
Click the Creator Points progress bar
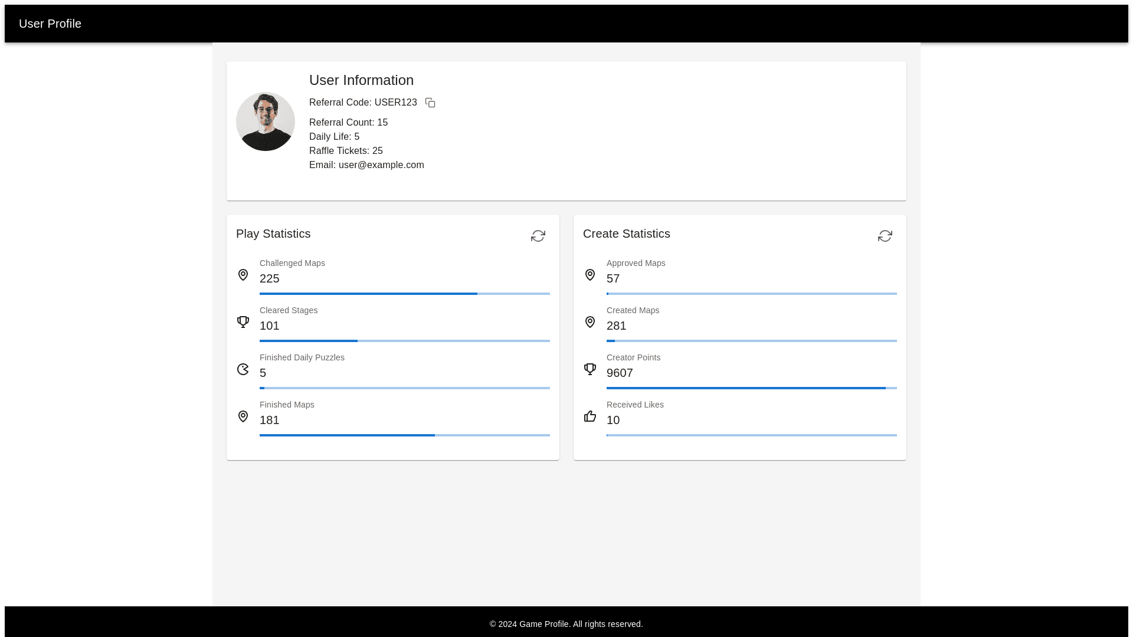click(x=751, y=388)
